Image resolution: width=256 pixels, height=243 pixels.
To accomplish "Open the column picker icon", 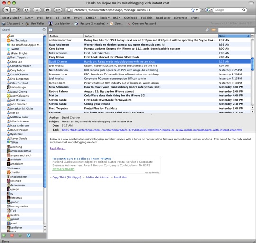I will point(252,36).
